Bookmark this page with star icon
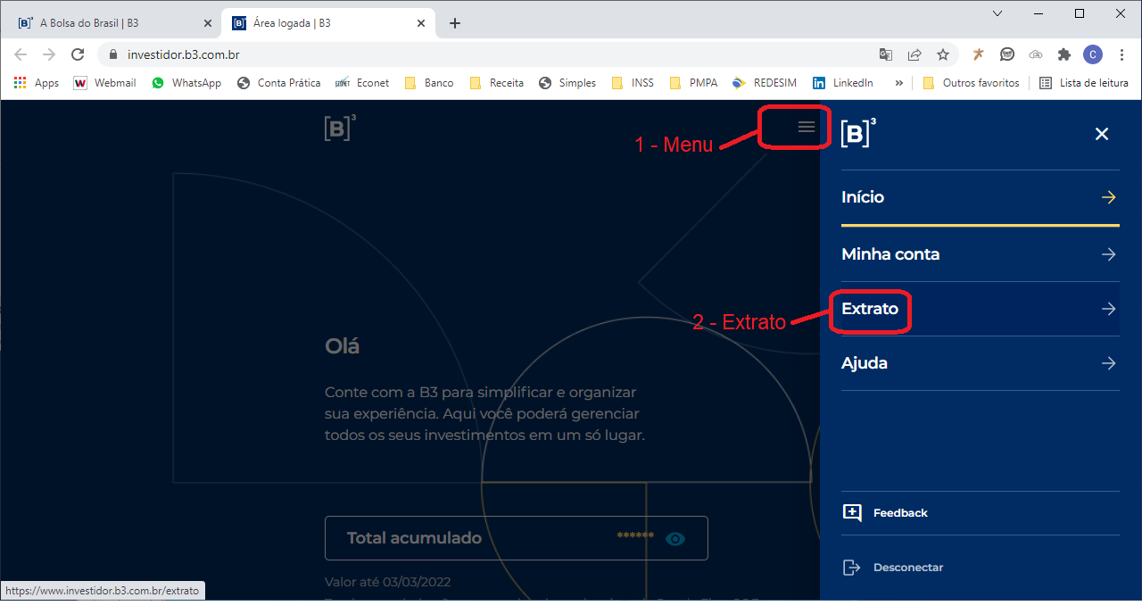Image resolution: width=1142 pixels, height=614 pixels. click(x=943, y=54)
